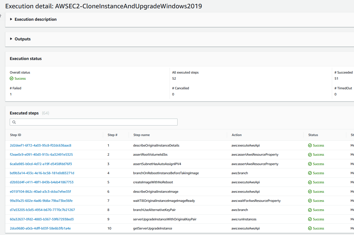Click the Success icon under Overall status

coord(11,78)
